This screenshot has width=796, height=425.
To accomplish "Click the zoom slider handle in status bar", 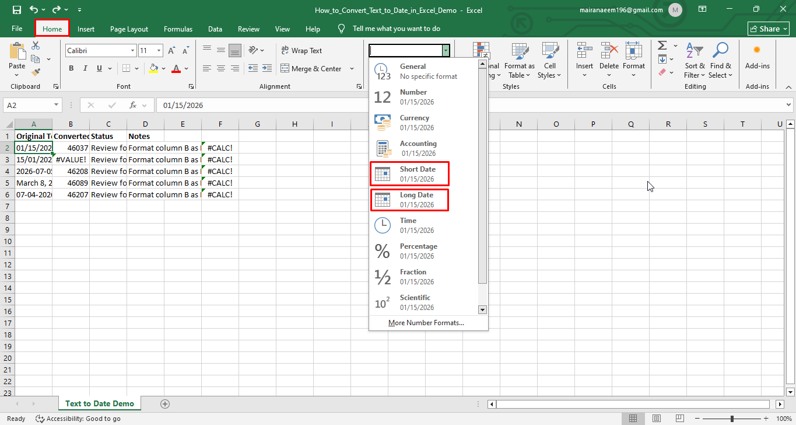I will [x=732, y=419].
